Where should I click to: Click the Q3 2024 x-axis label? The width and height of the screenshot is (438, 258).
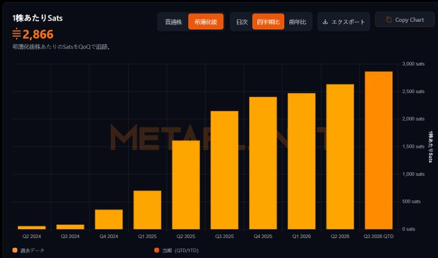coord(70,237)
